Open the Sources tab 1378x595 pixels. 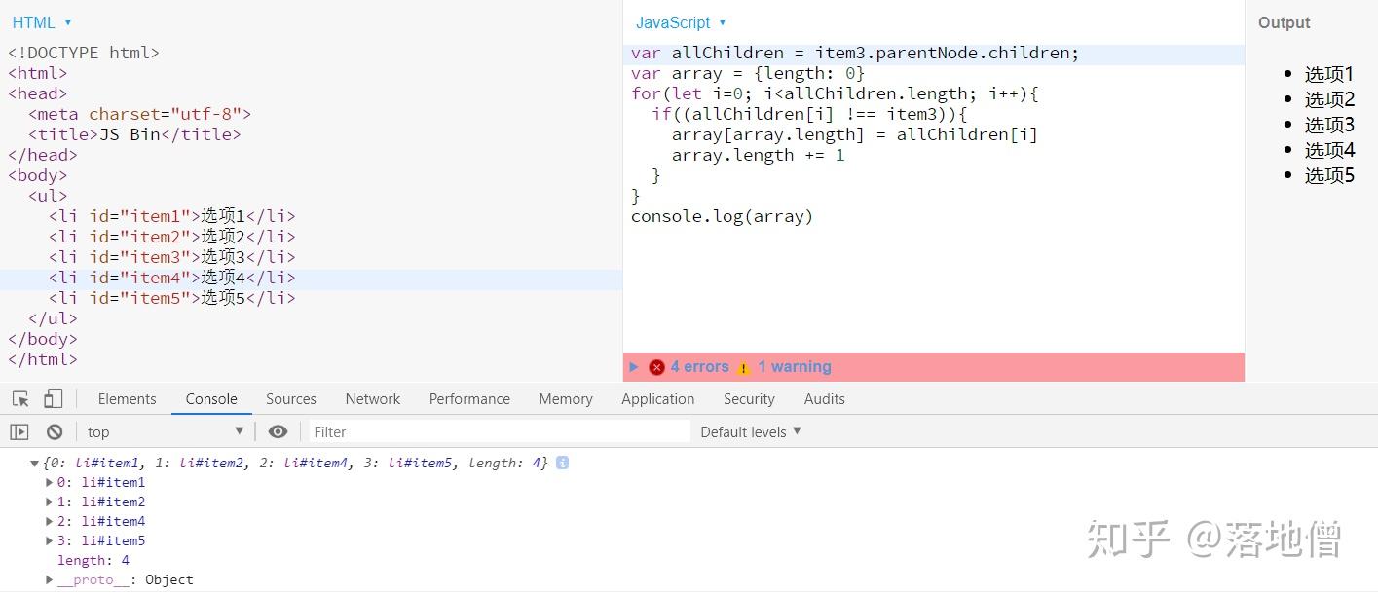pos(291,399)
